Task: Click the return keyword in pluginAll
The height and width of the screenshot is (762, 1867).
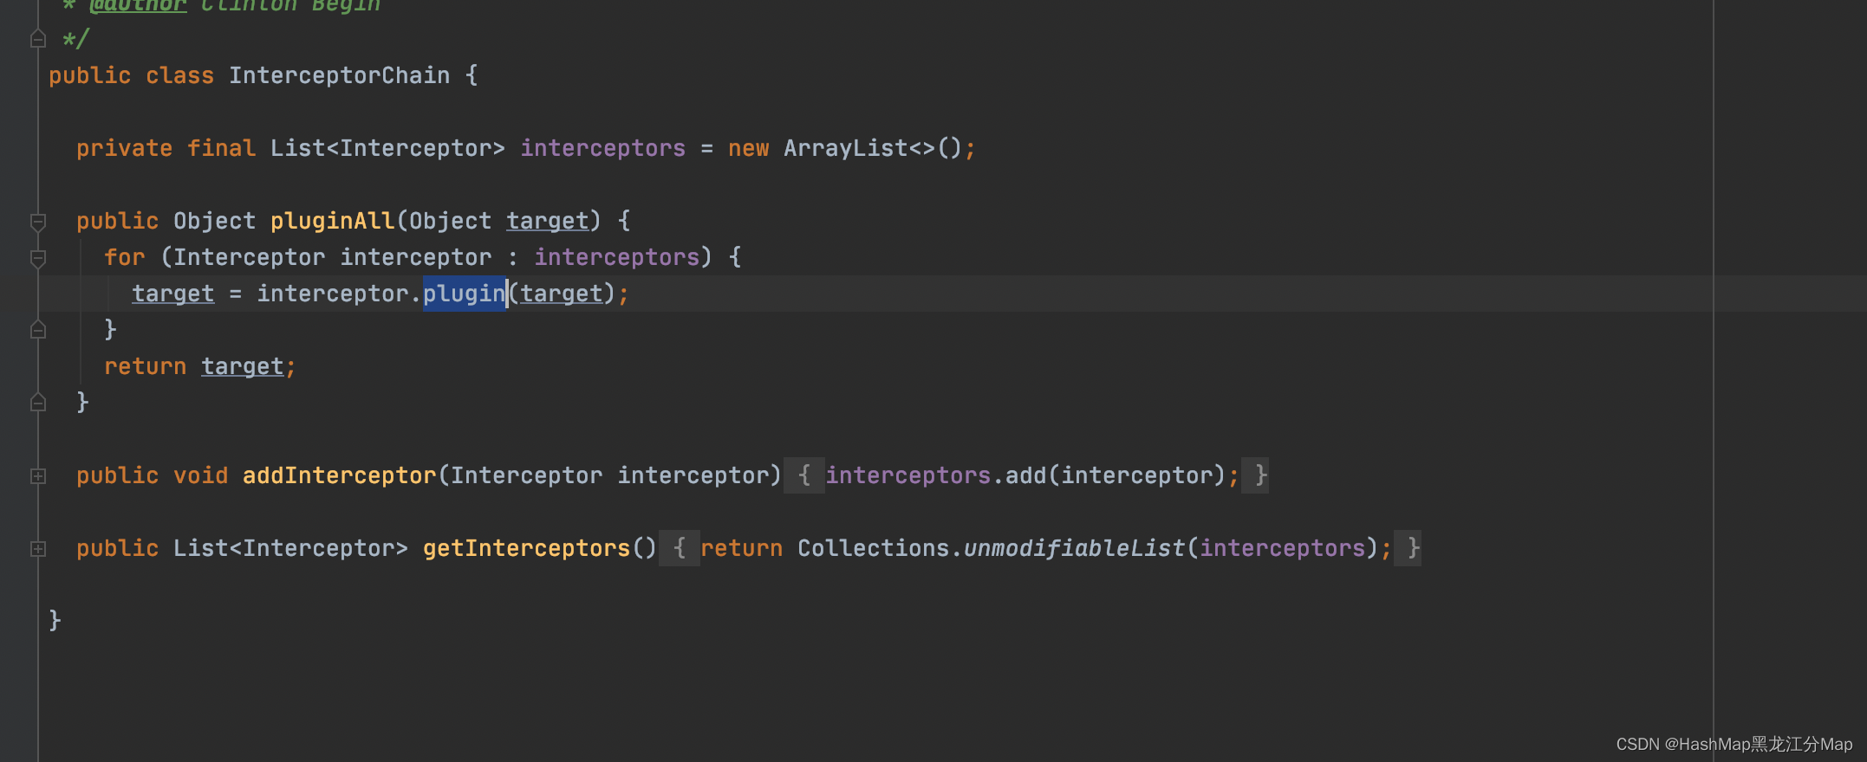Action: [x=145, y=366]
